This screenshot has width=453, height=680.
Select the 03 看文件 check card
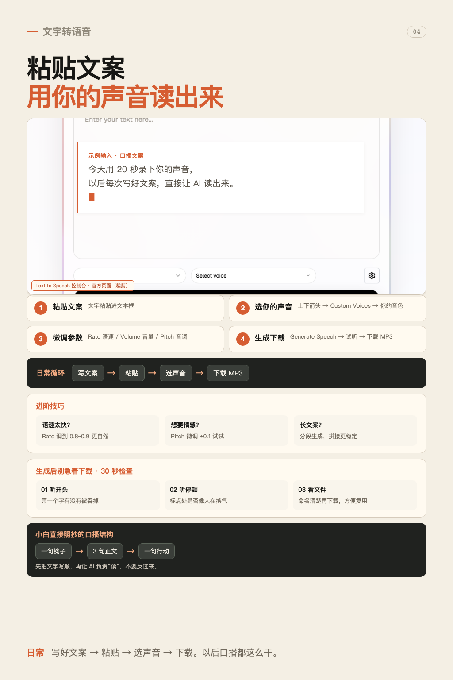pos(355,495)
